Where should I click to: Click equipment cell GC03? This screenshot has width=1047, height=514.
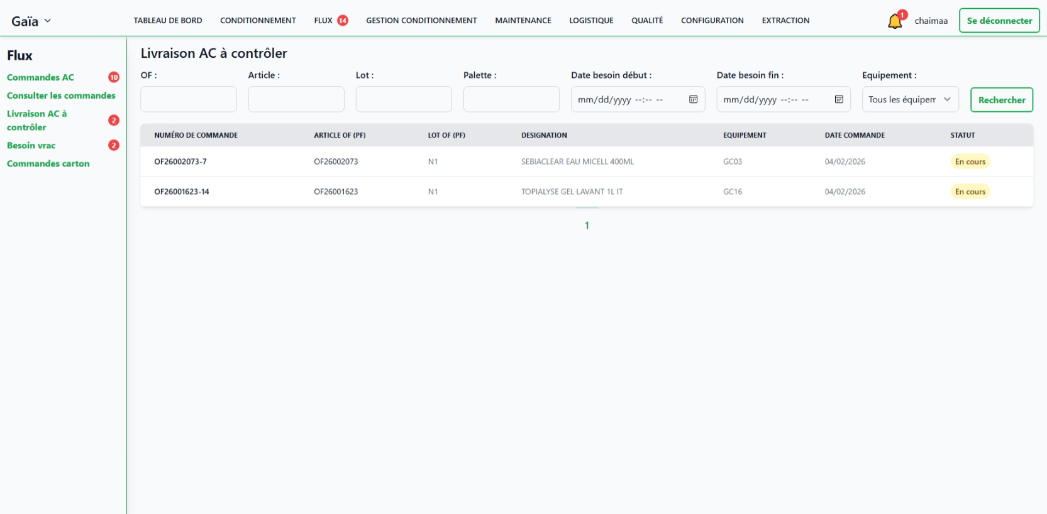tap(733, 161)
